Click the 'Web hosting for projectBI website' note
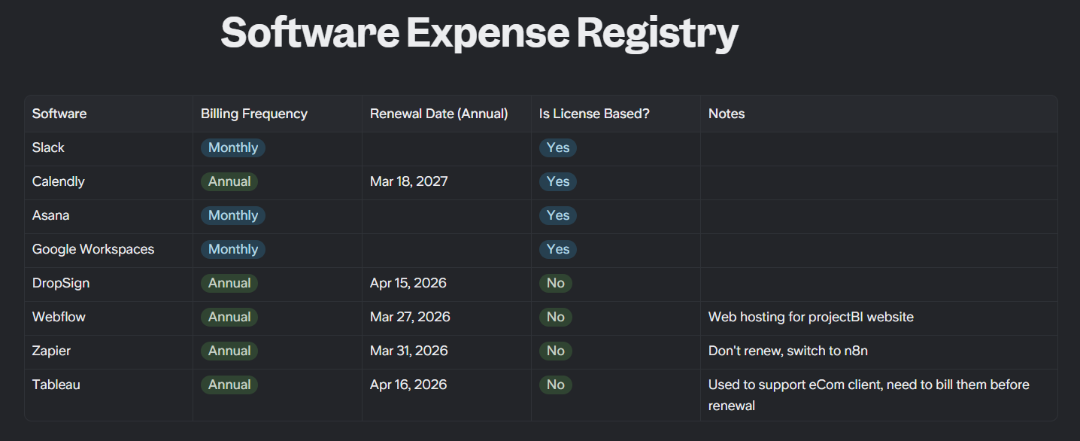Screen dimensions: 1080x441 coord(811,317)
